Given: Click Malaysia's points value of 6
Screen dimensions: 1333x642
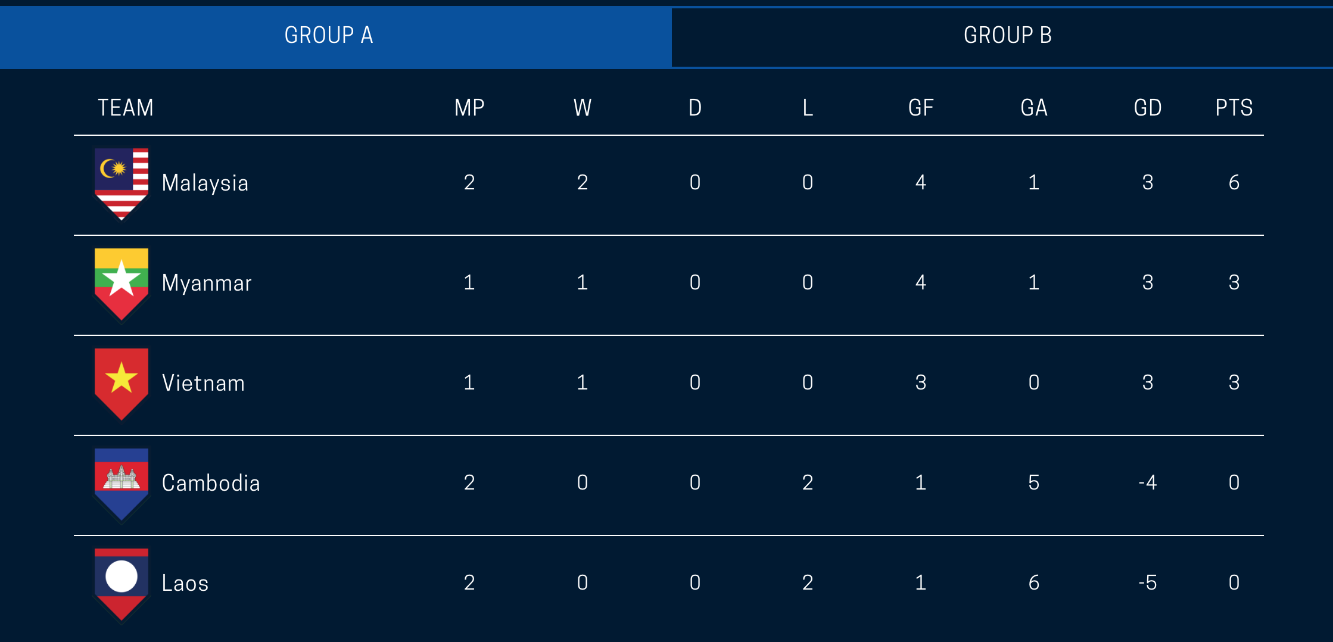Looking at the screenshot, I should click(x=1234, y=182).
